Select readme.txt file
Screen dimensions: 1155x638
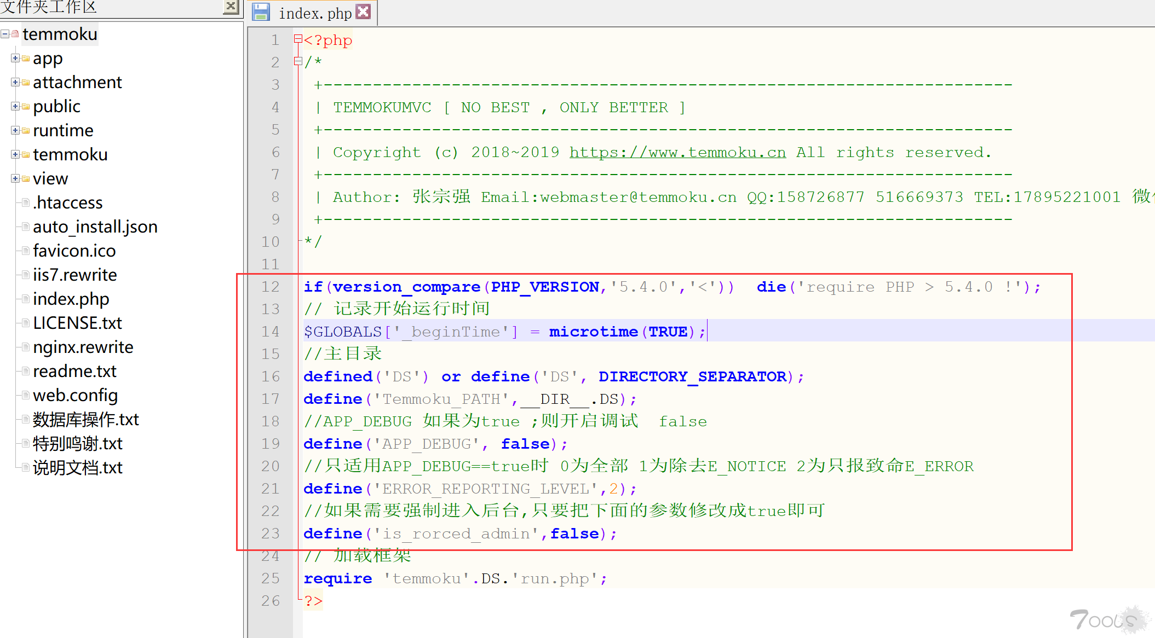tap(74, 371)
